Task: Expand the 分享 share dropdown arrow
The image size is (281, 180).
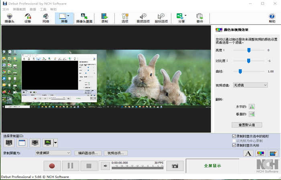Action: pyautogui.click(x=185, y=16)
